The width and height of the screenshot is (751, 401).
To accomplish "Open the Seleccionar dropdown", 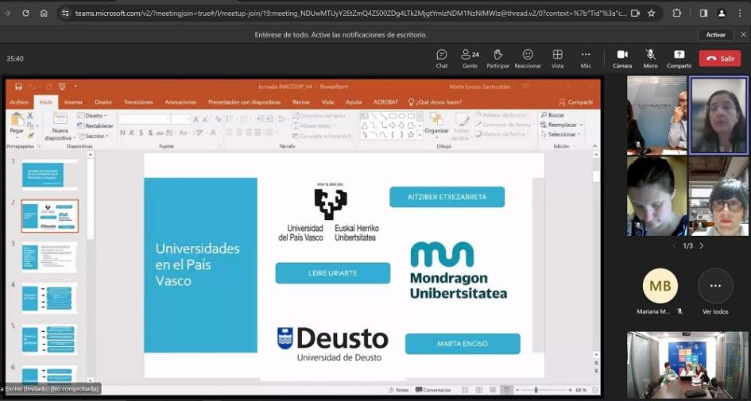I will pyautogui.click(x=560, y=134).
